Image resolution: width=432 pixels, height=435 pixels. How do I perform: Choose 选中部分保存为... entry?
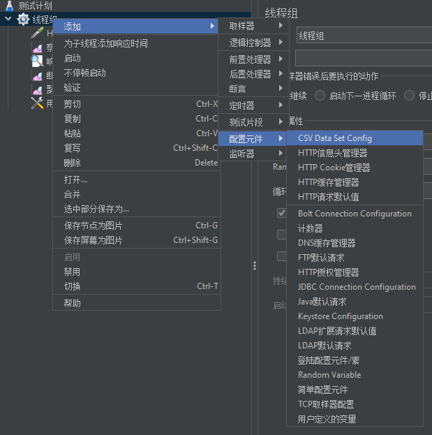pyautogui.click(x=136, y=209)
